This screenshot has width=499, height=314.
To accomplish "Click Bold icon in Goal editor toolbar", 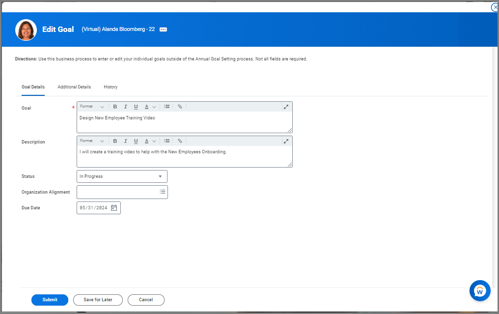I will (115, 107).
